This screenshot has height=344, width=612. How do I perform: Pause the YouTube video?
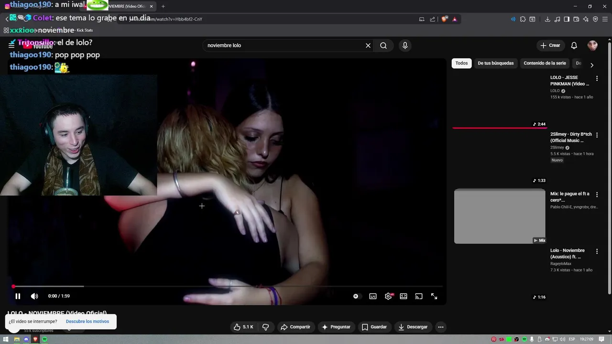point(18,296)
